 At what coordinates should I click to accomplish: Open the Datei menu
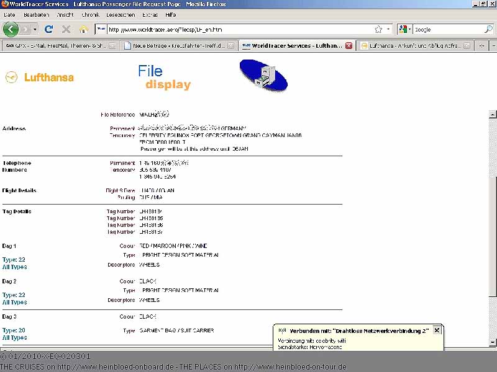[9, 14]
